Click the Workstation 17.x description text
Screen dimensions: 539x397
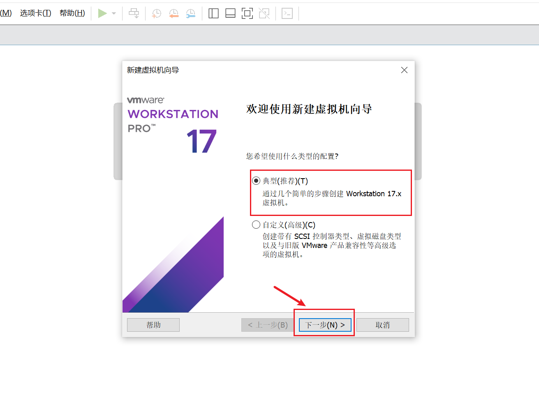click(x=332, y=198)
